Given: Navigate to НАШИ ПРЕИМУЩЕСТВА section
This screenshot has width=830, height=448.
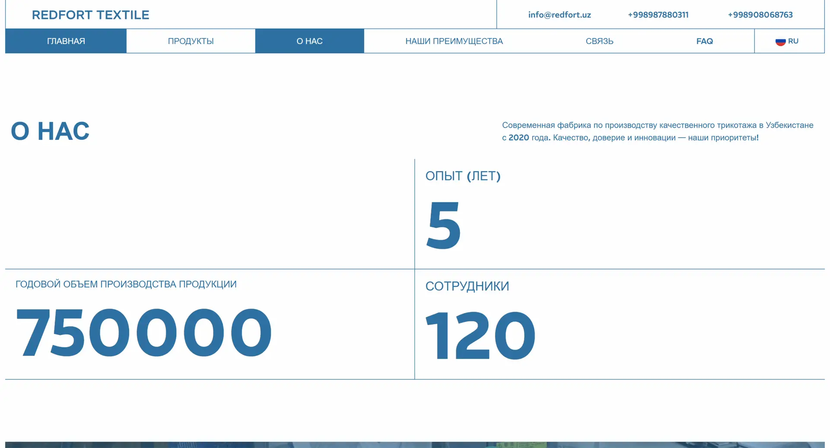Looking at the screenshot, I should pyautogui.click(x=454, y=41).
